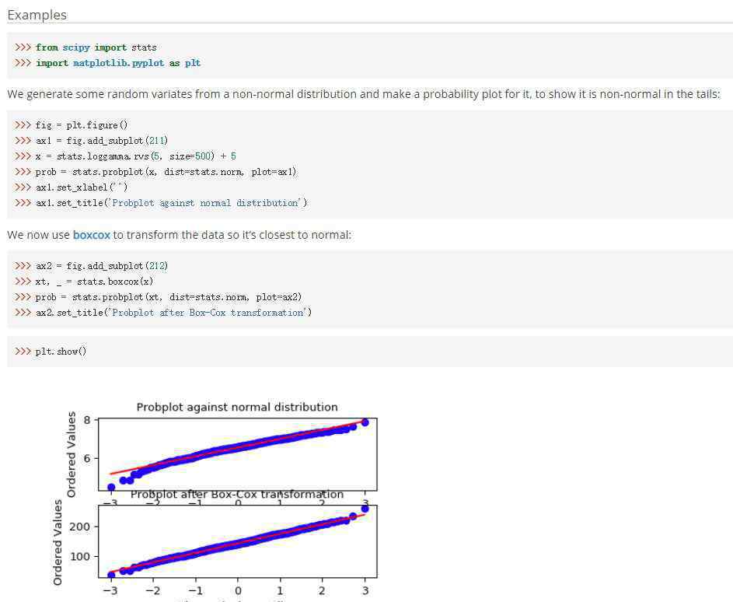Click the 'from scipy import stats' code line
The width and height of the screenshot is (733, 602).
coord(96,47)
